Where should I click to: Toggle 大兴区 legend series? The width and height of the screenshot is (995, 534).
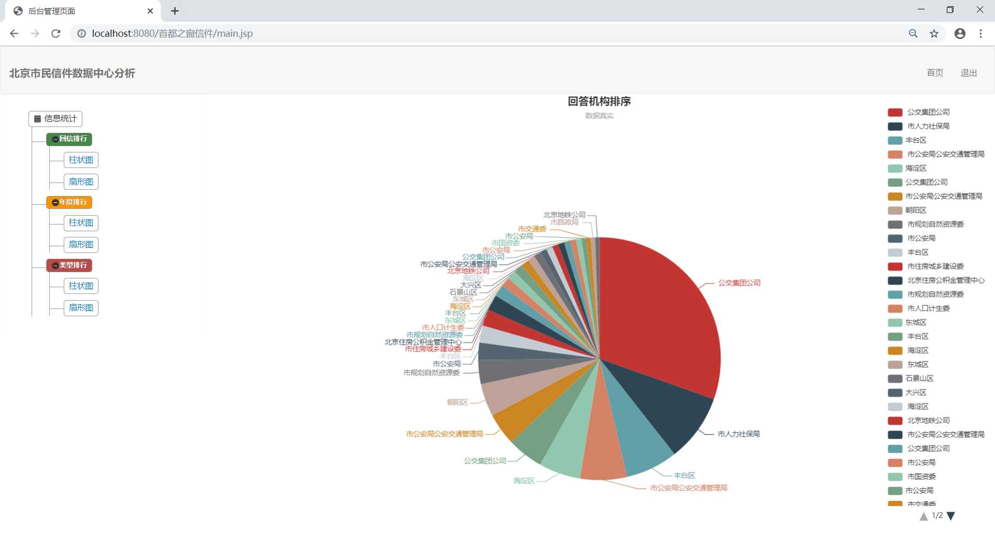click(907, 392)
